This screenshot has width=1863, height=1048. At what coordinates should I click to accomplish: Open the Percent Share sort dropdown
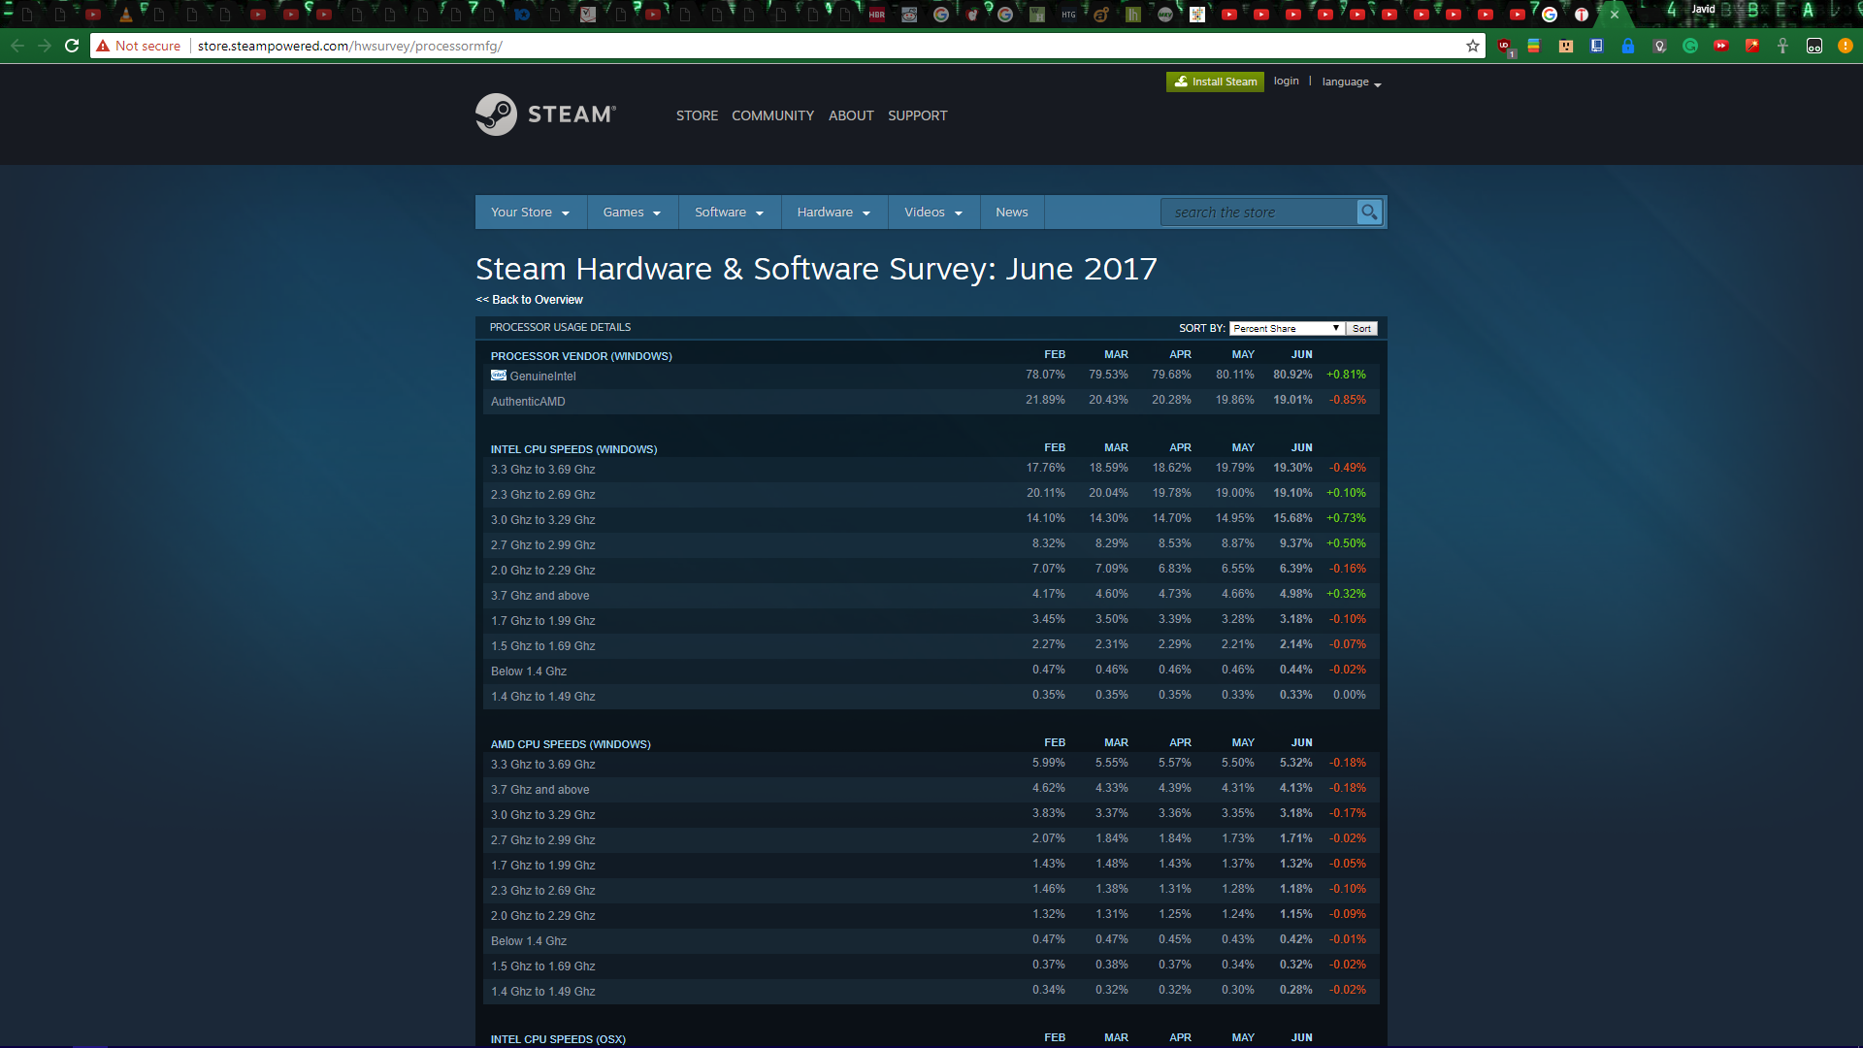(x=1287, y=328)
